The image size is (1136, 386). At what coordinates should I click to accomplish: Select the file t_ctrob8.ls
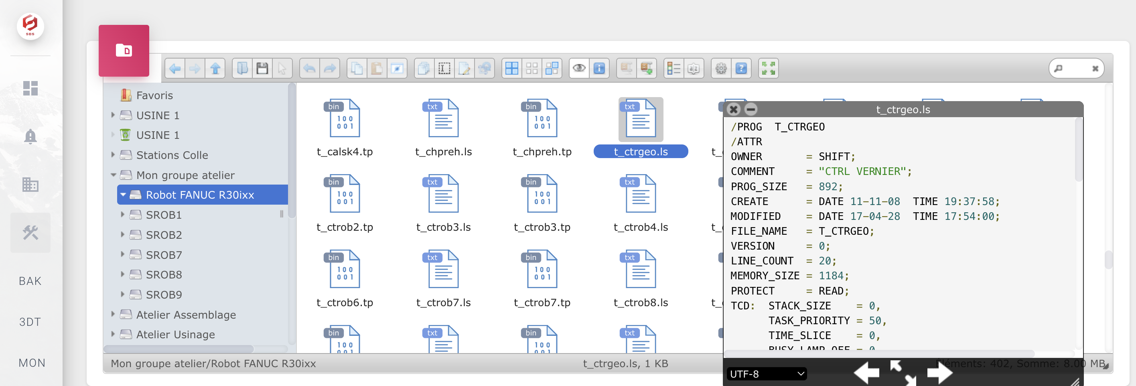coord(641,279)
